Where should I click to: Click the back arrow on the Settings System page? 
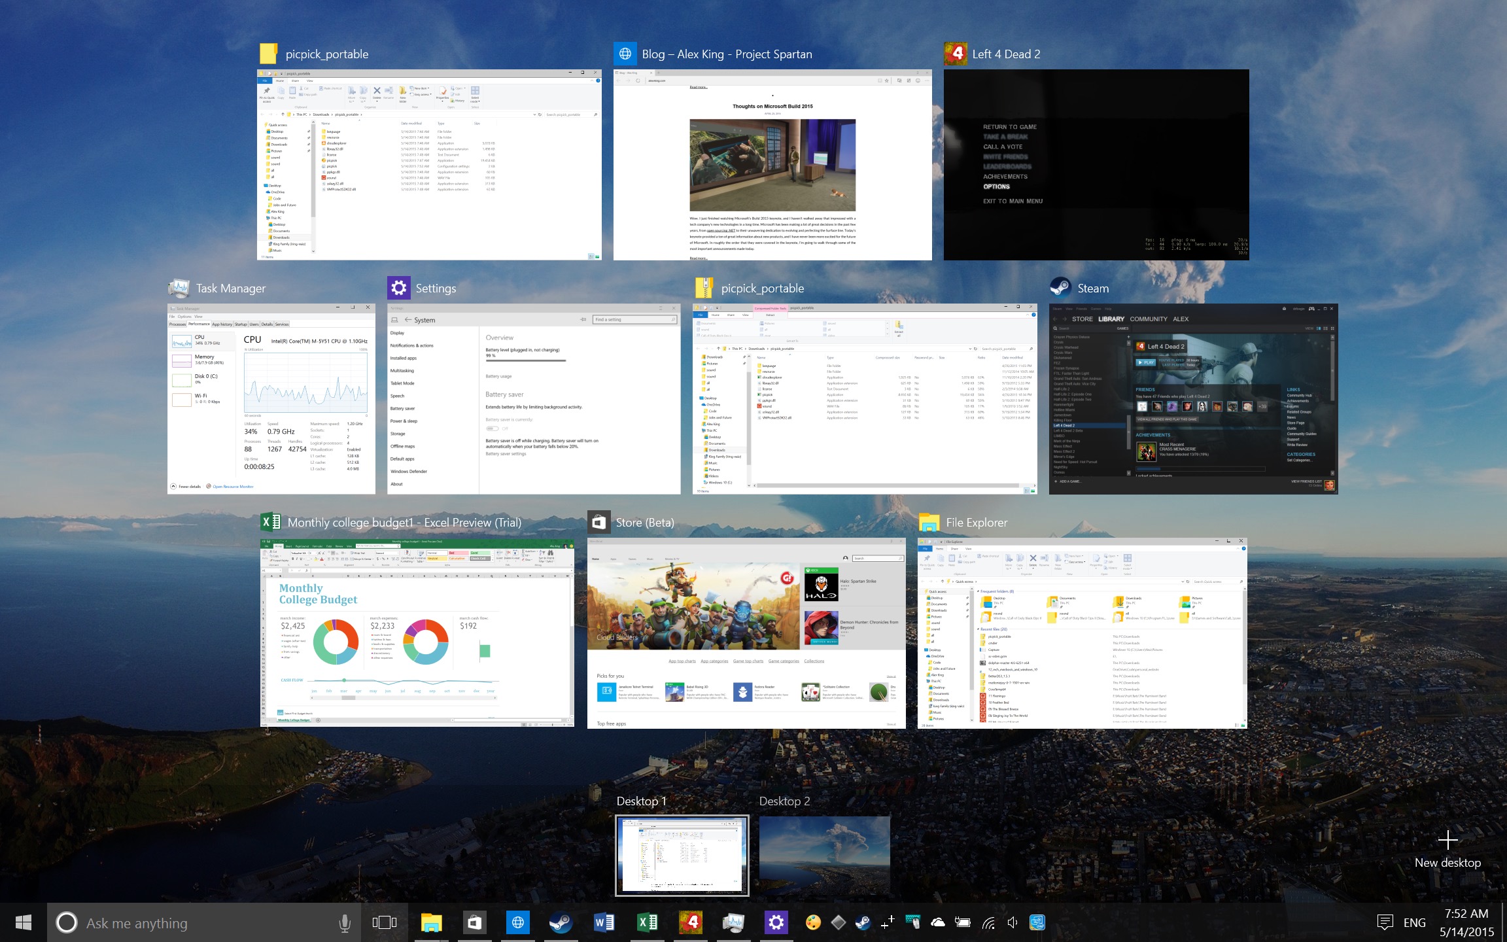click(408, 320)
